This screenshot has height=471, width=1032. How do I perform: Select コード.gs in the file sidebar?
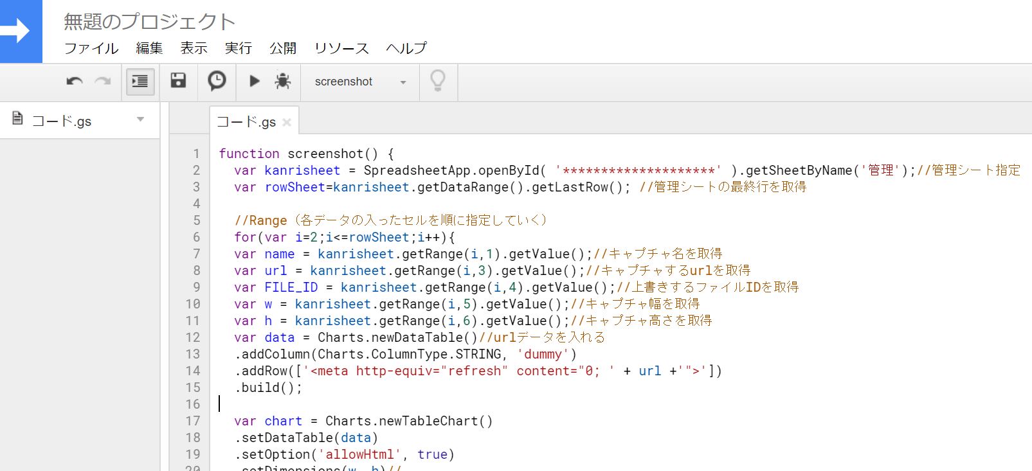click(62, 121)
